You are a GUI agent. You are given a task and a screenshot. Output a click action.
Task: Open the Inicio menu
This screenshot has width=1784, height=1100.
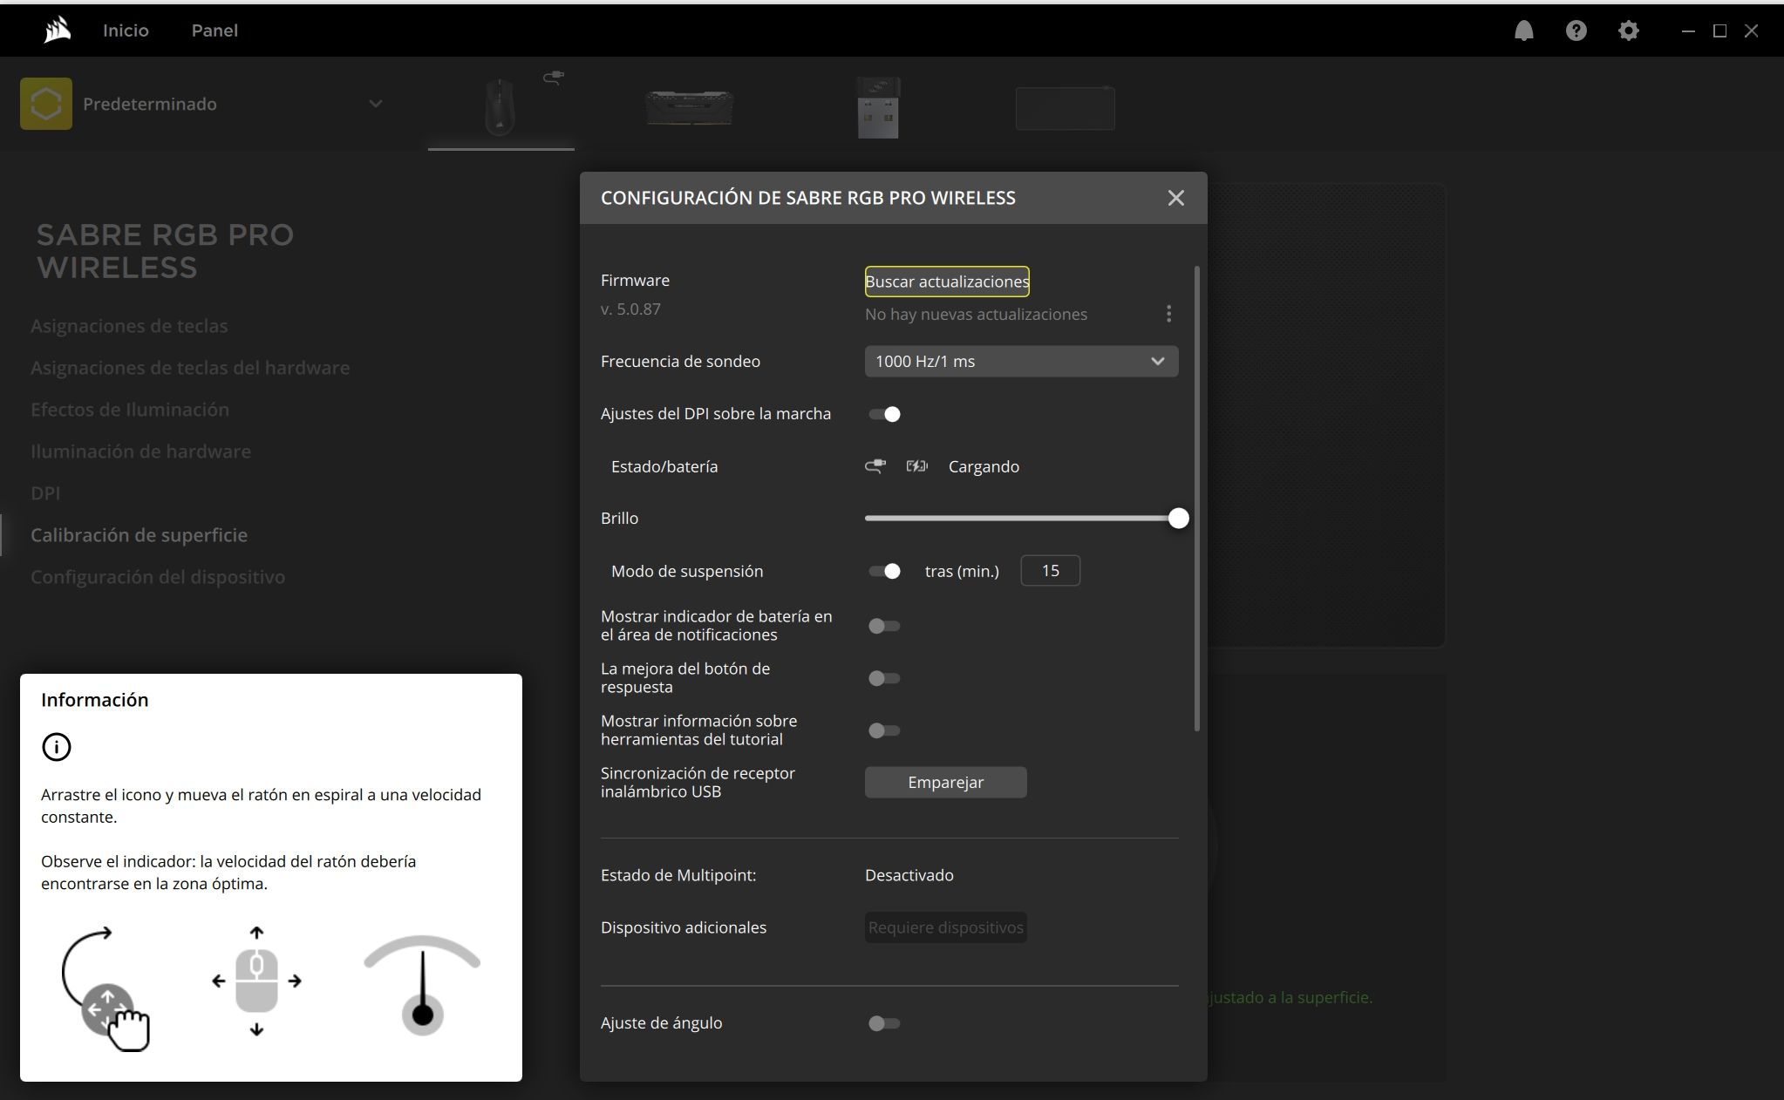(126, 31)
